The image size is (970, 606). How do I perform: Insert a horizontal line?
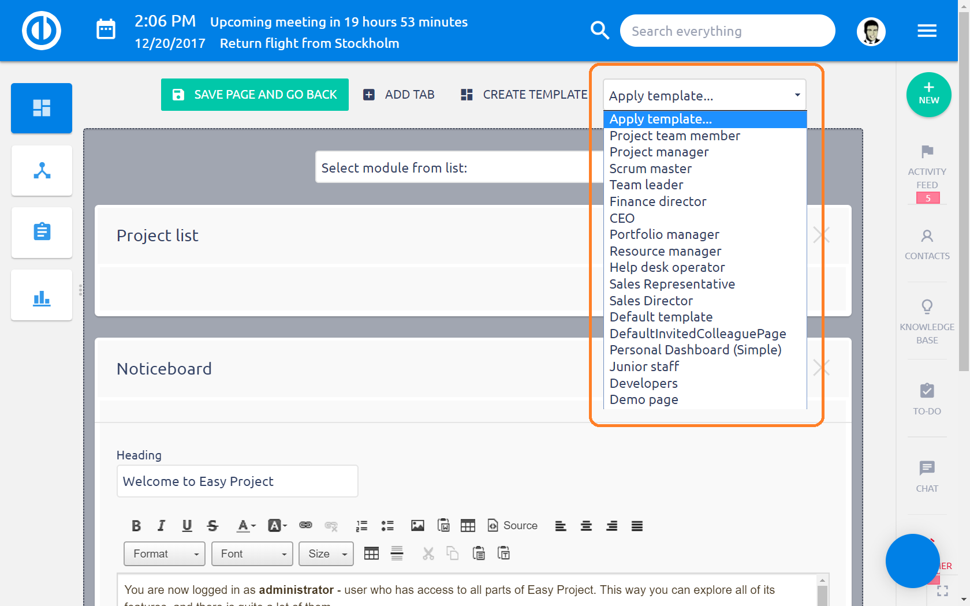[x=397, y=554]
